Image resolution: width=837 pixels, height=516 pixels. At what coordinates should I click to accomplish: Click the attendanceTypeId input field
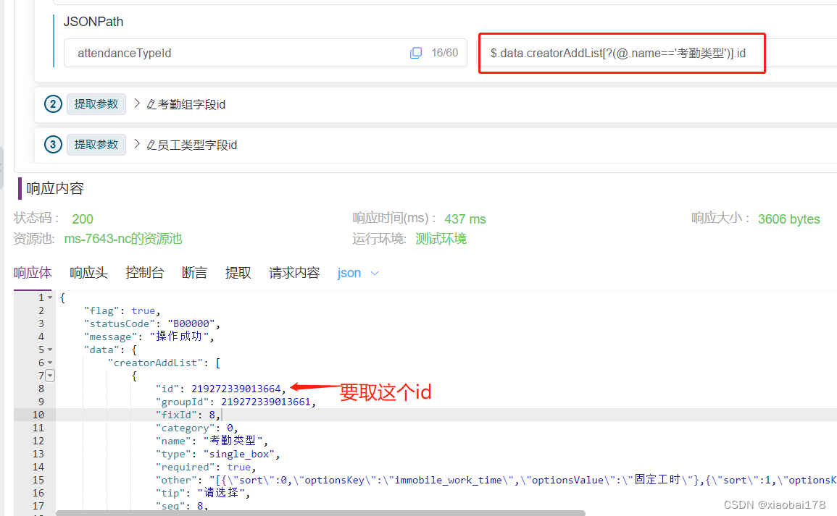tap(217, 53)
